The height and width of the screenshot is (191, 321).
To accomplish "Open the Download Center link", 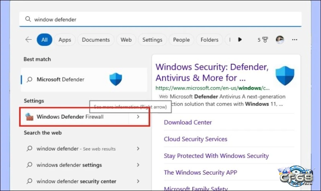I will coord(188,122).
